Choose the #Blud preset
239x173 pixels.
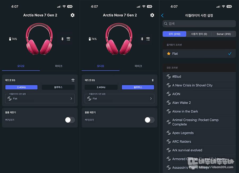[199, 76]
